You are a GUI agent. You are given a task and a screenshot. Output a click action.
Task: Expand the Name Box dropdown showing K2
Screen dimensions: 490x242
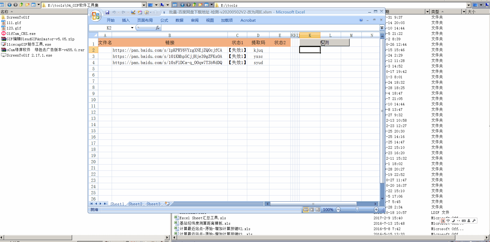click(x=132, y=28)
